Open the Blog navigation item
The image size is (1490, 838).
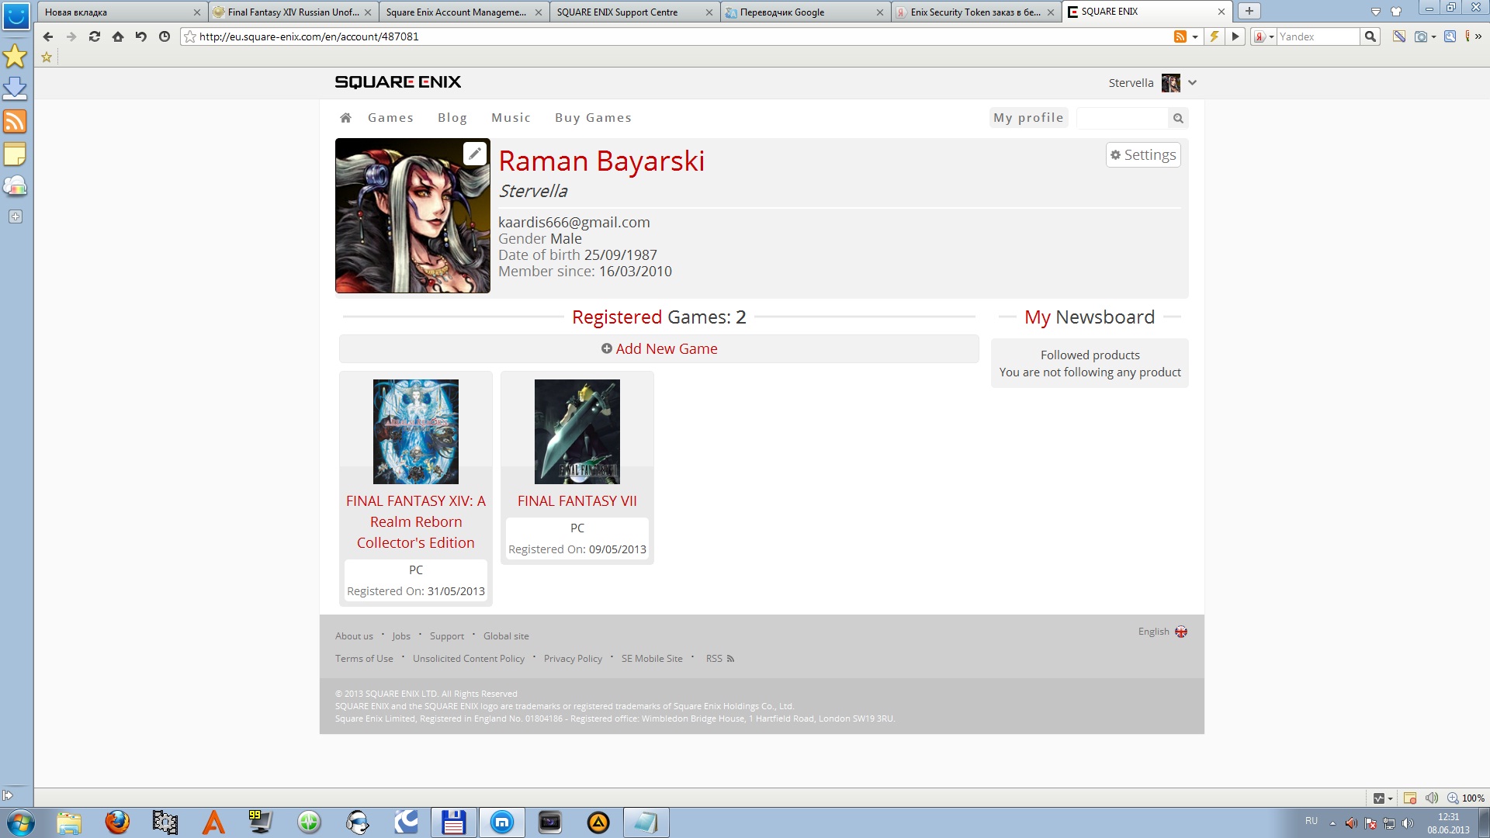[x=452, y=118]
